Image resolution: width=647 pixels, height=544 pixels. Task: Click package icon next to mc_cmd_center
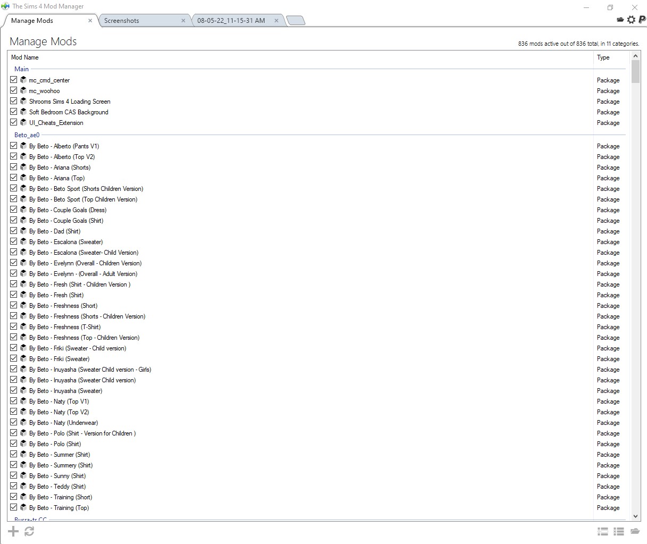tap(23, 80)
